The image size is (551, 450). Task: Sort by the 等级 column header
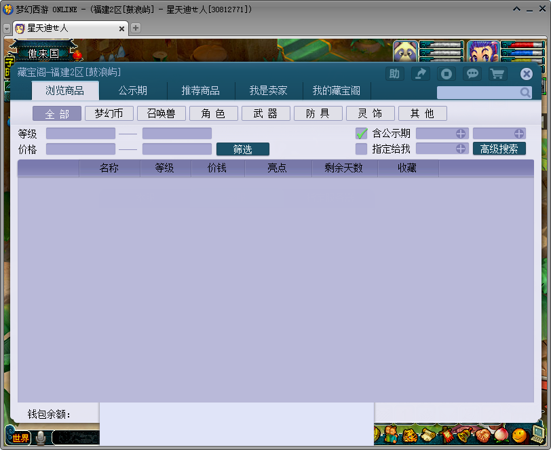pyautogui.click(x=165, y=168)
